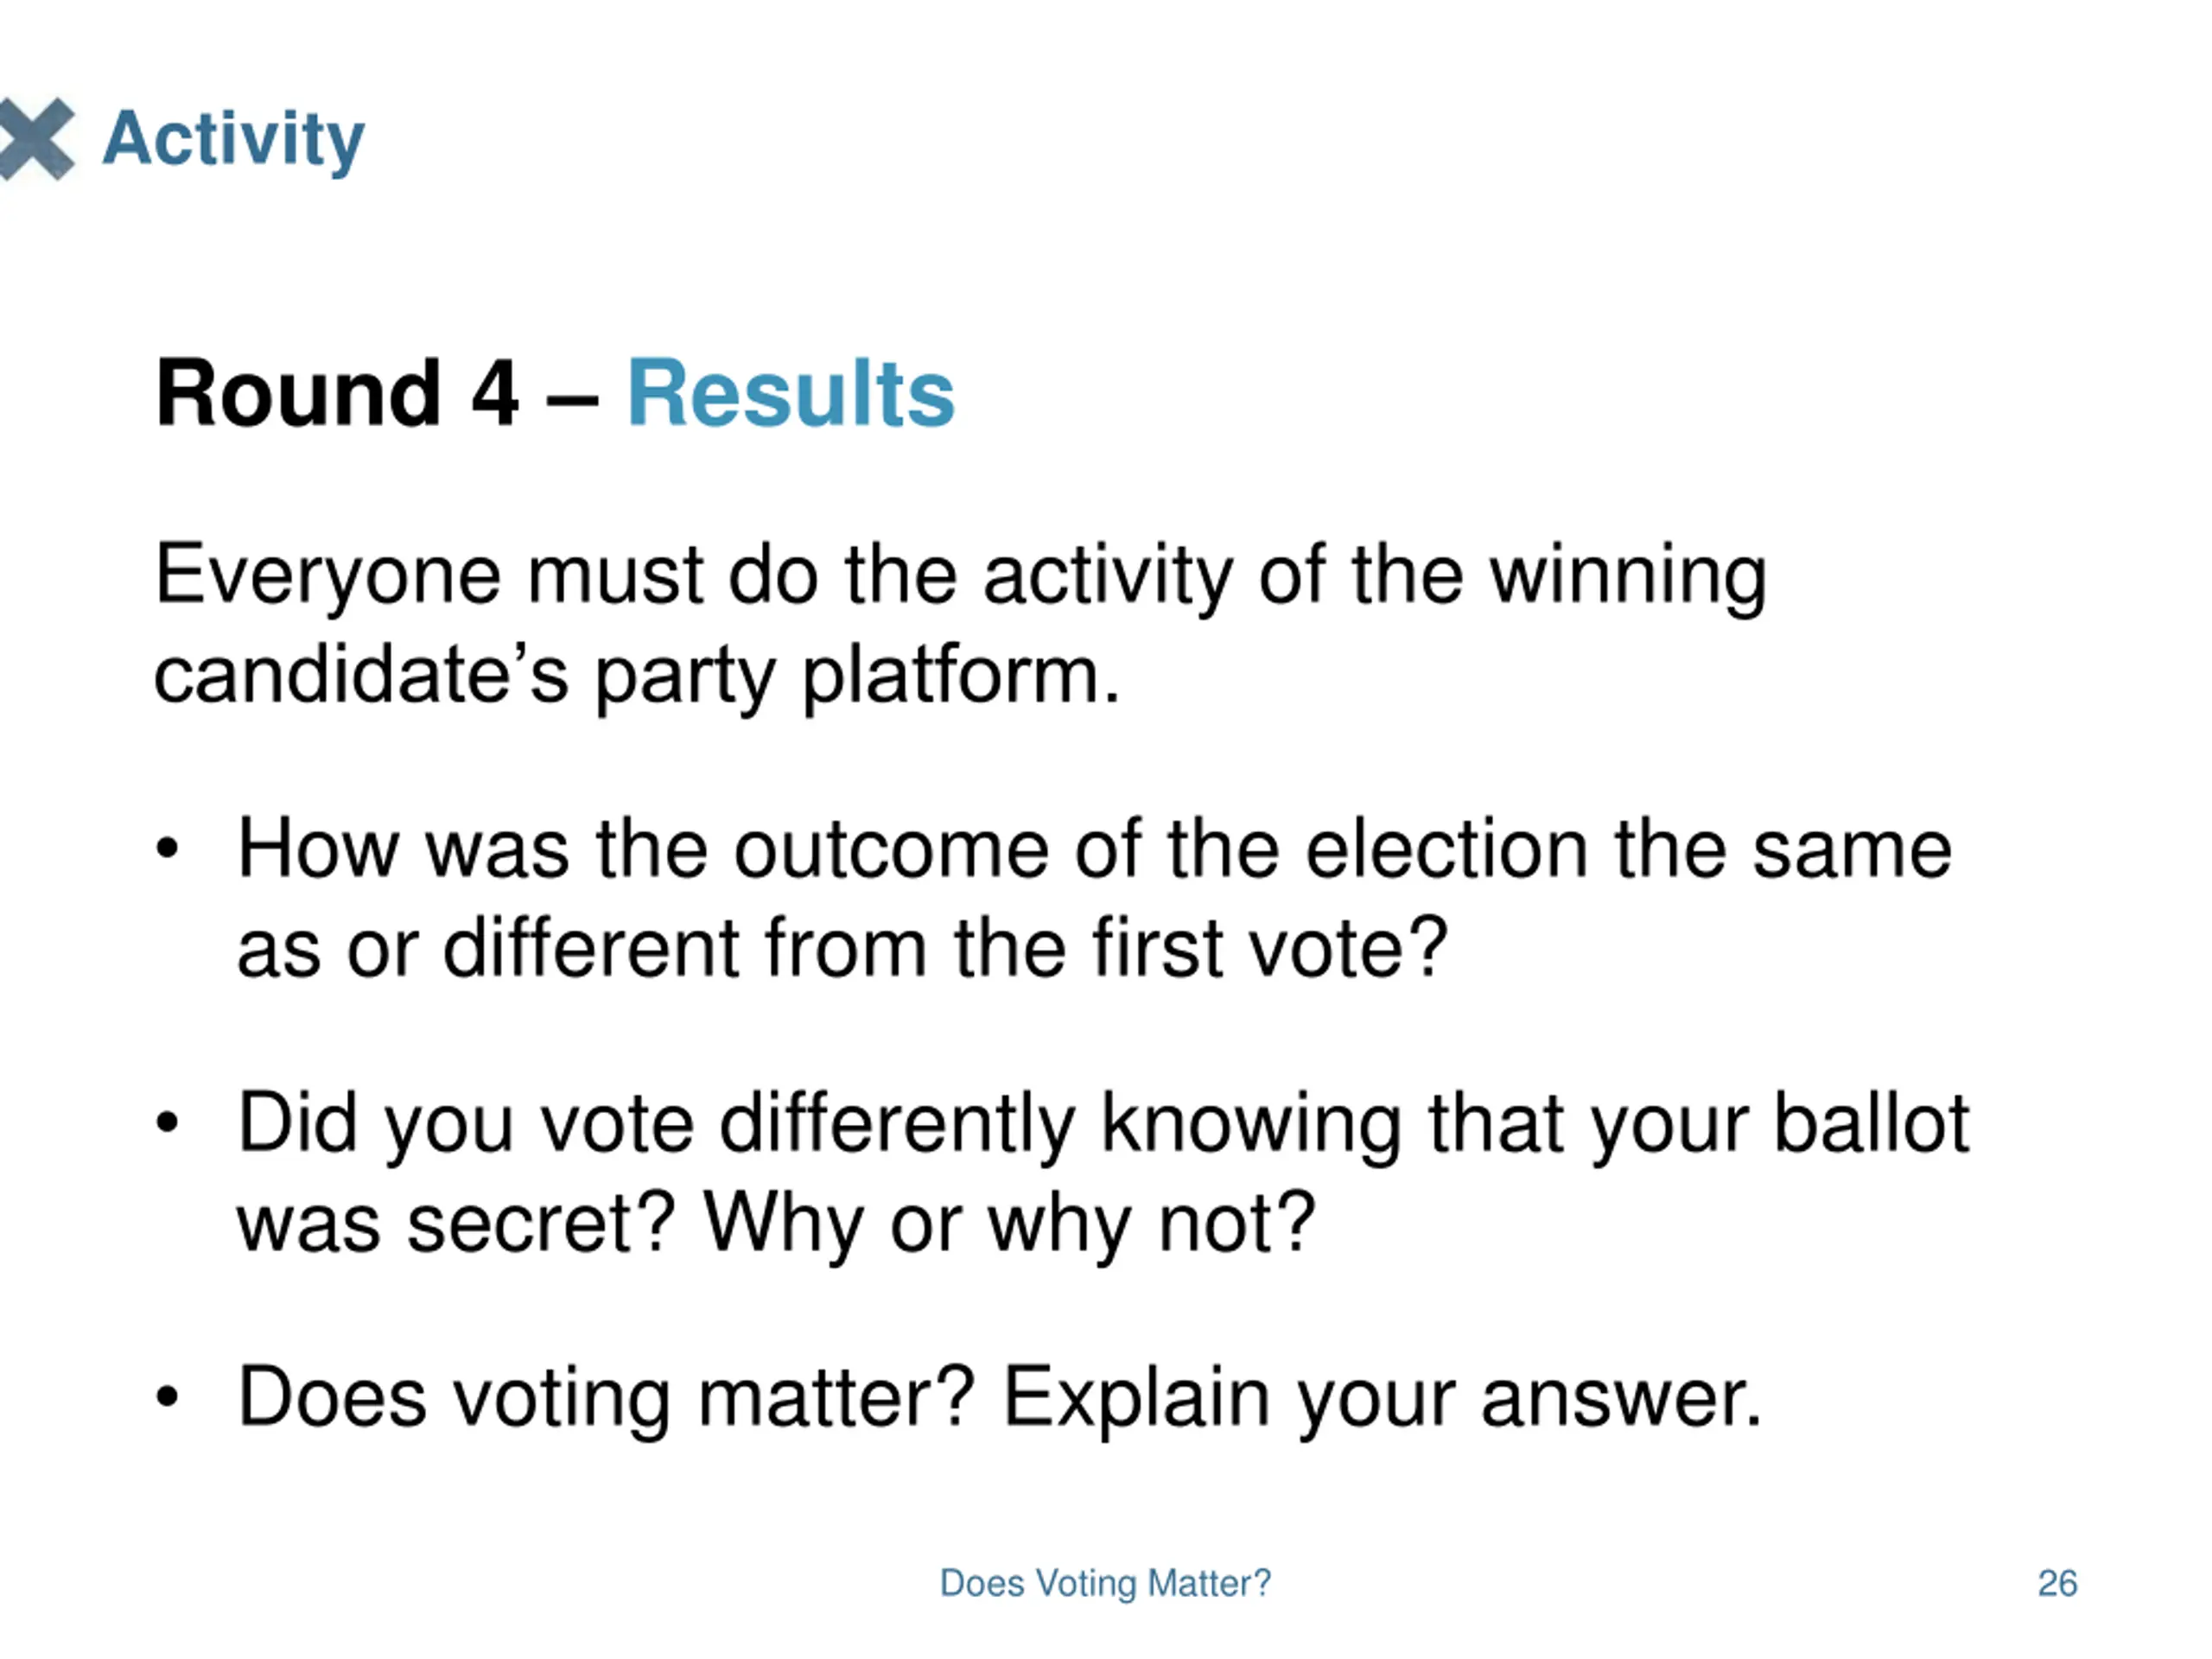The width and height of the screenshot is (2212, 1659).
Task: Click the blue 'Results' word in title
Action: [790, 393]
